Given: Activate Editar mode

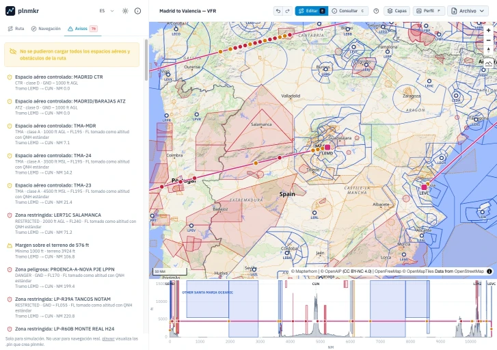Looking at the screenshot, I should [312, 11].
